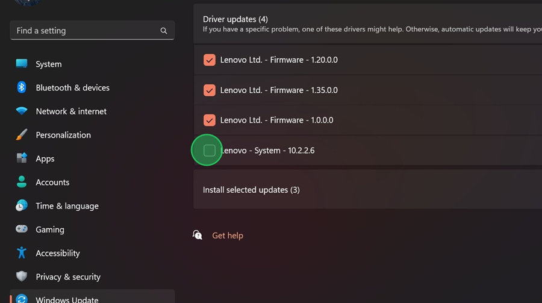Collapse the Driver updates (4) section
Viewport: 542px width, 303px height.
(x=367, y=24)
